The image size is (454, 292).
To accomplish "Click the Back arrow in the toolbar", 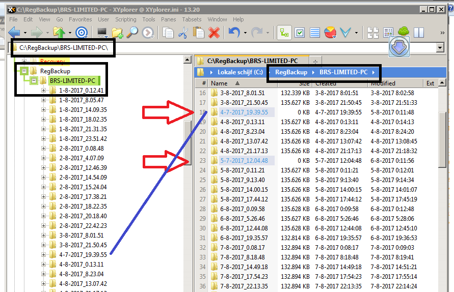I will 14,33.
